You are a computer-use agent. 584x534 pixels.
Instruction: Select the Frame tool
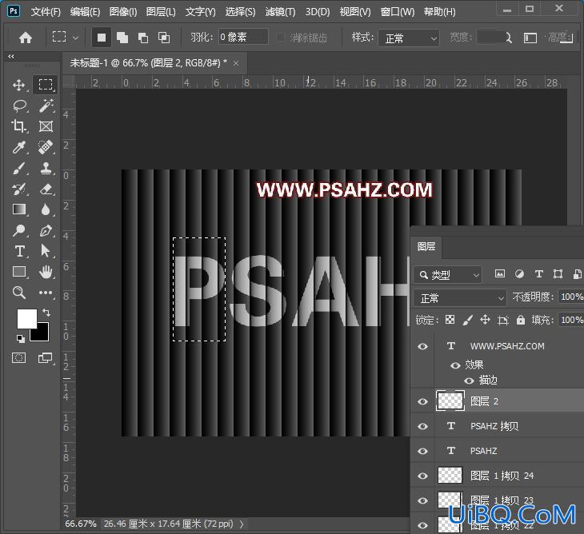(x=46, y=126)
